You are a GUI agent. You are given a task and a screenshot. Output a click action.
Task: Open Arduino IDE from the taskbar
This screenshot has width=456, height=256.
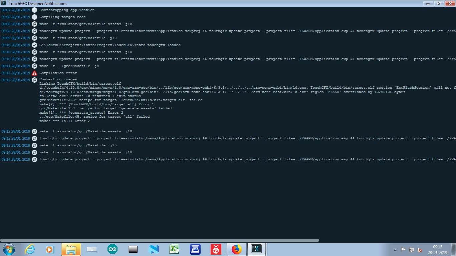[112, 249]
